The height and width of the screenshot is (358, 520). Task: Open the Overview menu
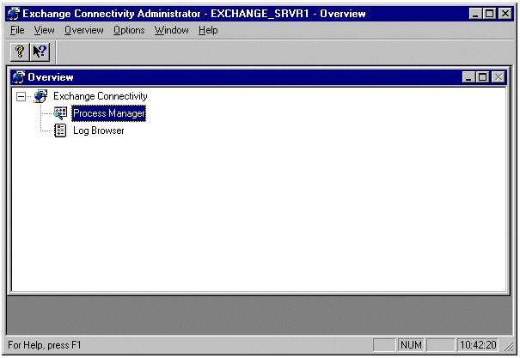coord(83,30)
